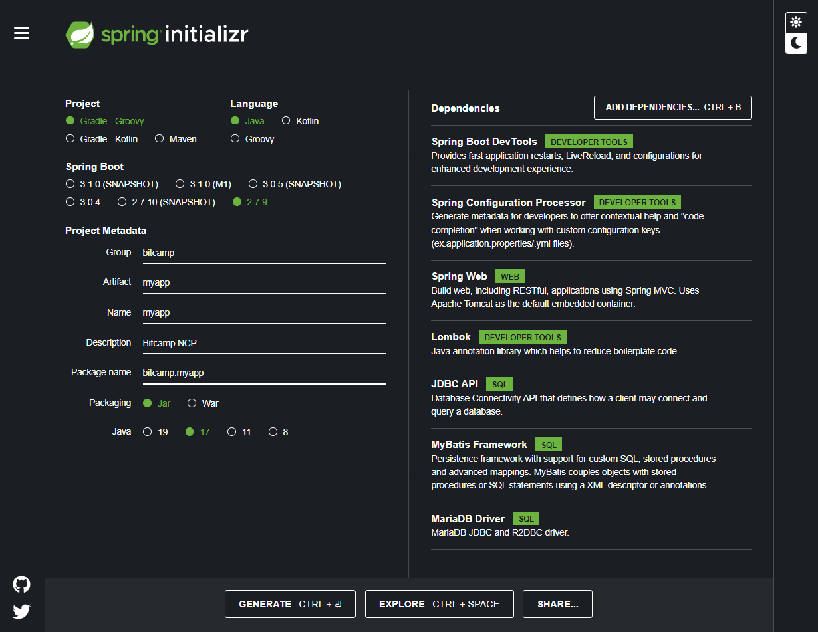Select Java version 8
Image resolution: width=818 pixels, height=632 pixels.
coord(279,432)
